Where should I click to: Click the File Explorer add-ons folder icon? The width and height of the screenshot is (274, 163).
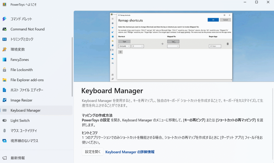pyautogui.click(x=5, y=80)
